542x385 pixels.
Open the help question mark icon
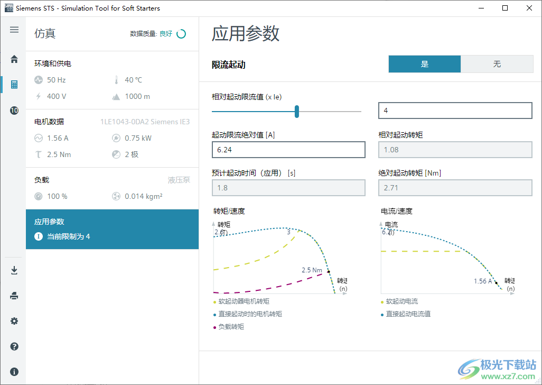(x=14, y=346)
